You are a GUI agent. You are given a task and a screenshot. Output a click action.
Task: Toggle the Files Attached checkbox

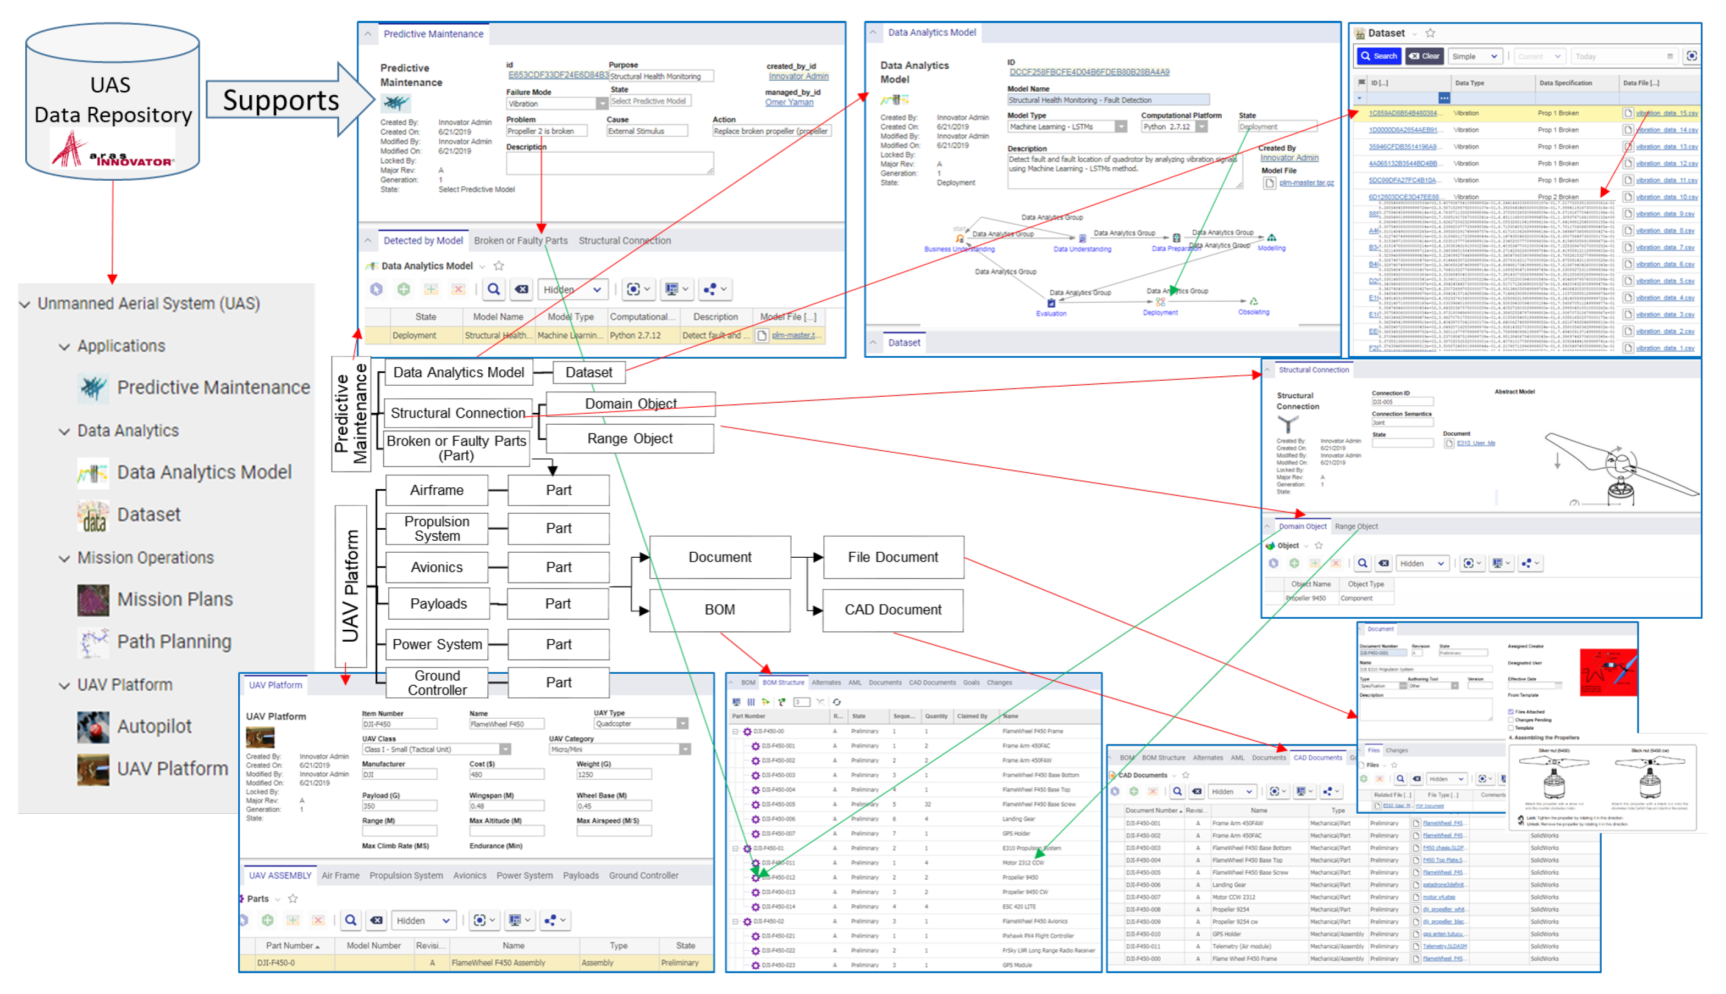pos(1511,712)
